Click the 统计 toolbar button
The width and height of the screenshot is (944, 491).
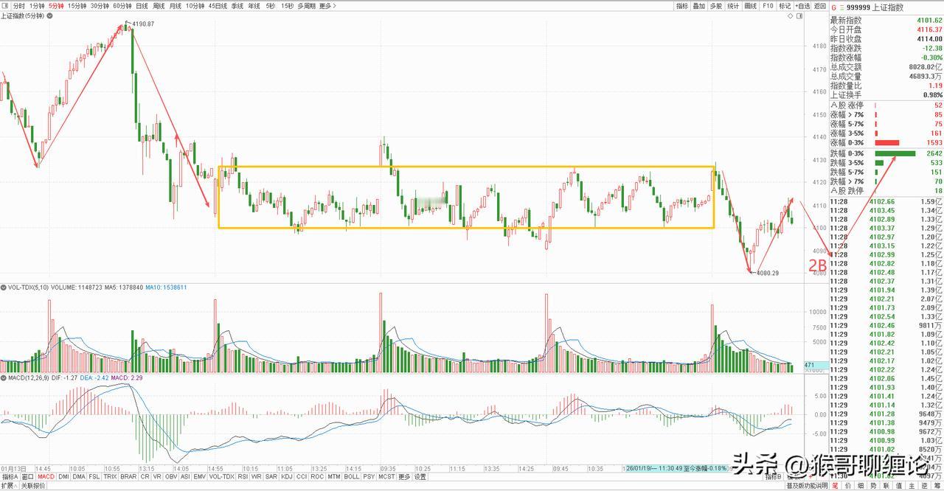(x=734, y=6)
